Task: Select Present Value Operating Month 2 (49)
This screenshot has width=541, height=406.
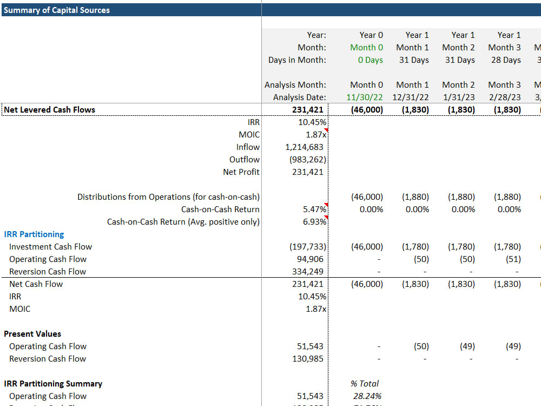Action: coord(467,346)
